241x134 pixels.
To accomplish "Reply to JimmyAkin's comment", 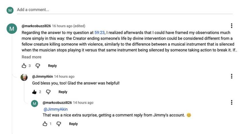I will pyautogui.click(x=63, y=92).
